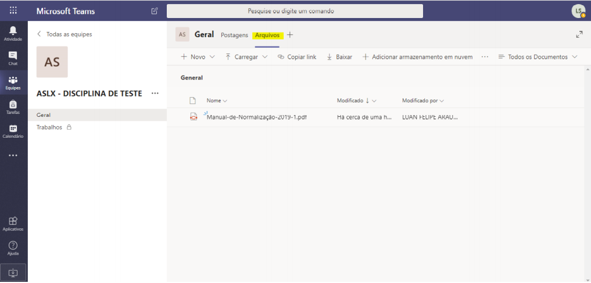Click the AS channel icon beside Geral
This screenshot has width=591, height=283.
182,35
